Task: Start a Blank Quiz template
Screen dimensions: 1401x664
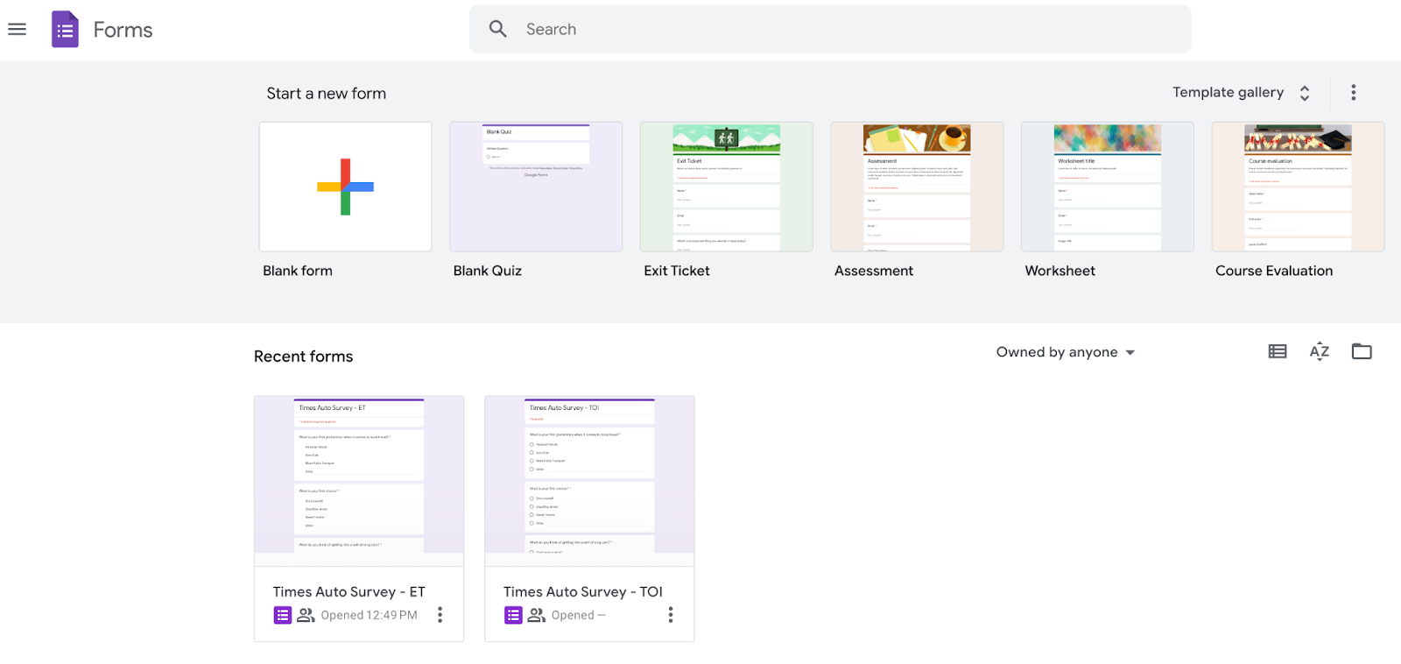Action: click(x=536, y=187)
